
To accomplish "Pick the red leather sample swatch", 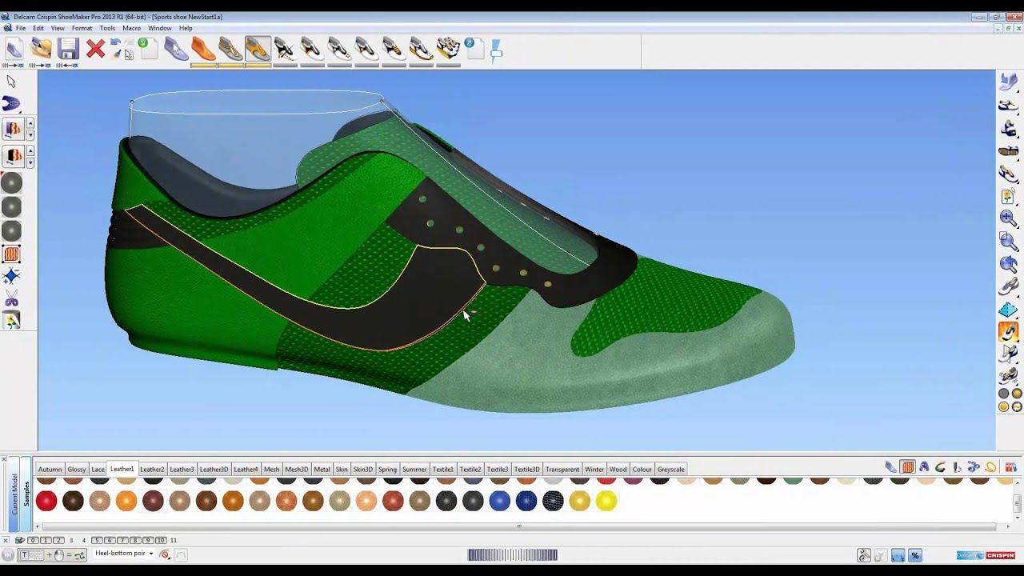I will [x=46, y=502].
